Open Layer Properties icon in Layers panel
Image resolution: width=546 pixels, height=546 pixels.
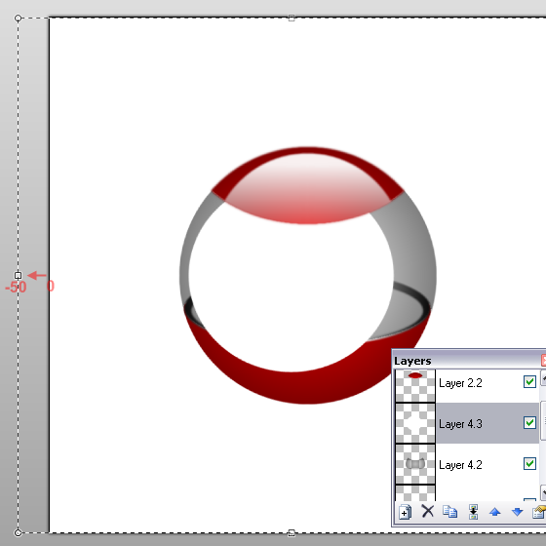click(539, 512)
